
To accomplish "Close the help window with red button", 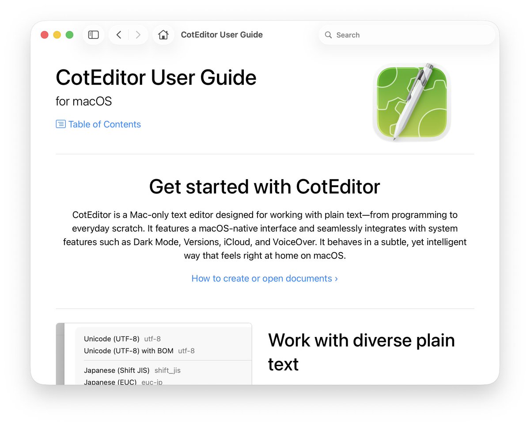I will pyautogui.click(x=45, y=35).
